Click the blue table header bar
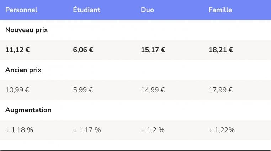271x151 pixels. [135, 10]
